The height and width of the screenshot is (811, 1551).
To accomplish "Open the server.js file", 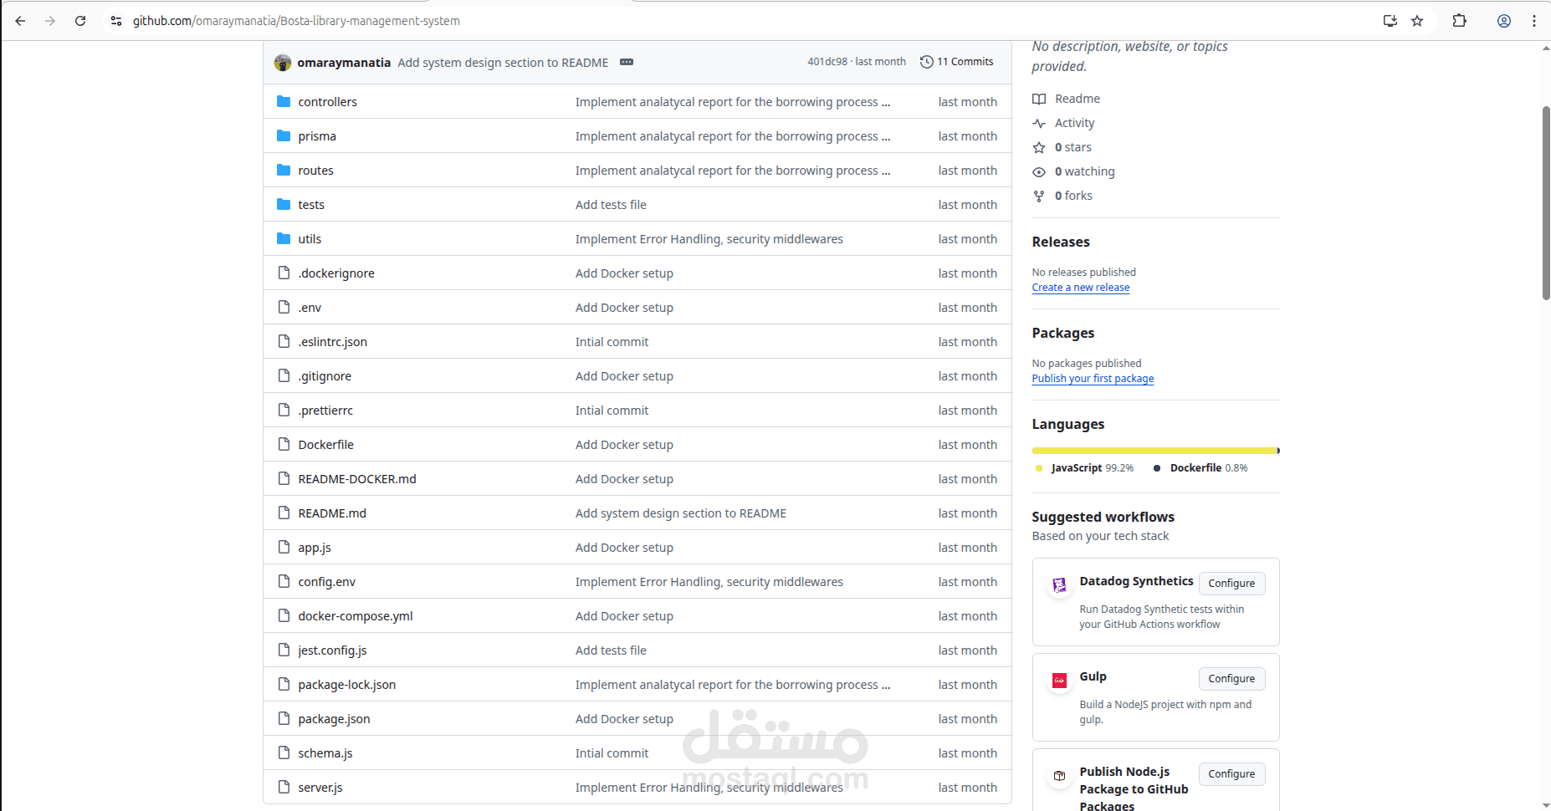I will 320,788.
